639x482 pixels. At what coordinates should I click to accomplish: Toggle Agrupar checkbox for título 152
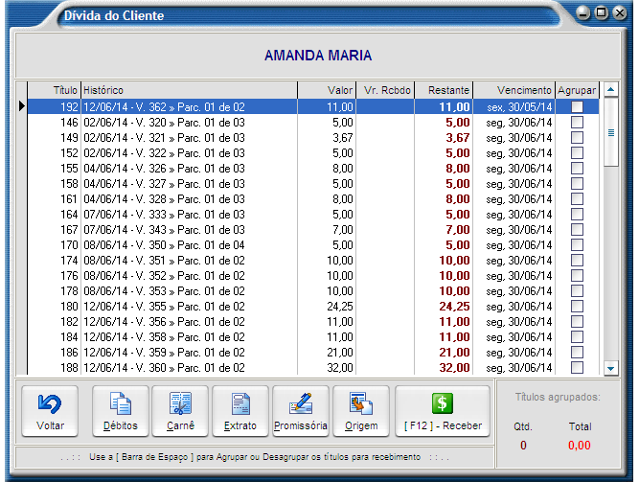coord(577,153)
